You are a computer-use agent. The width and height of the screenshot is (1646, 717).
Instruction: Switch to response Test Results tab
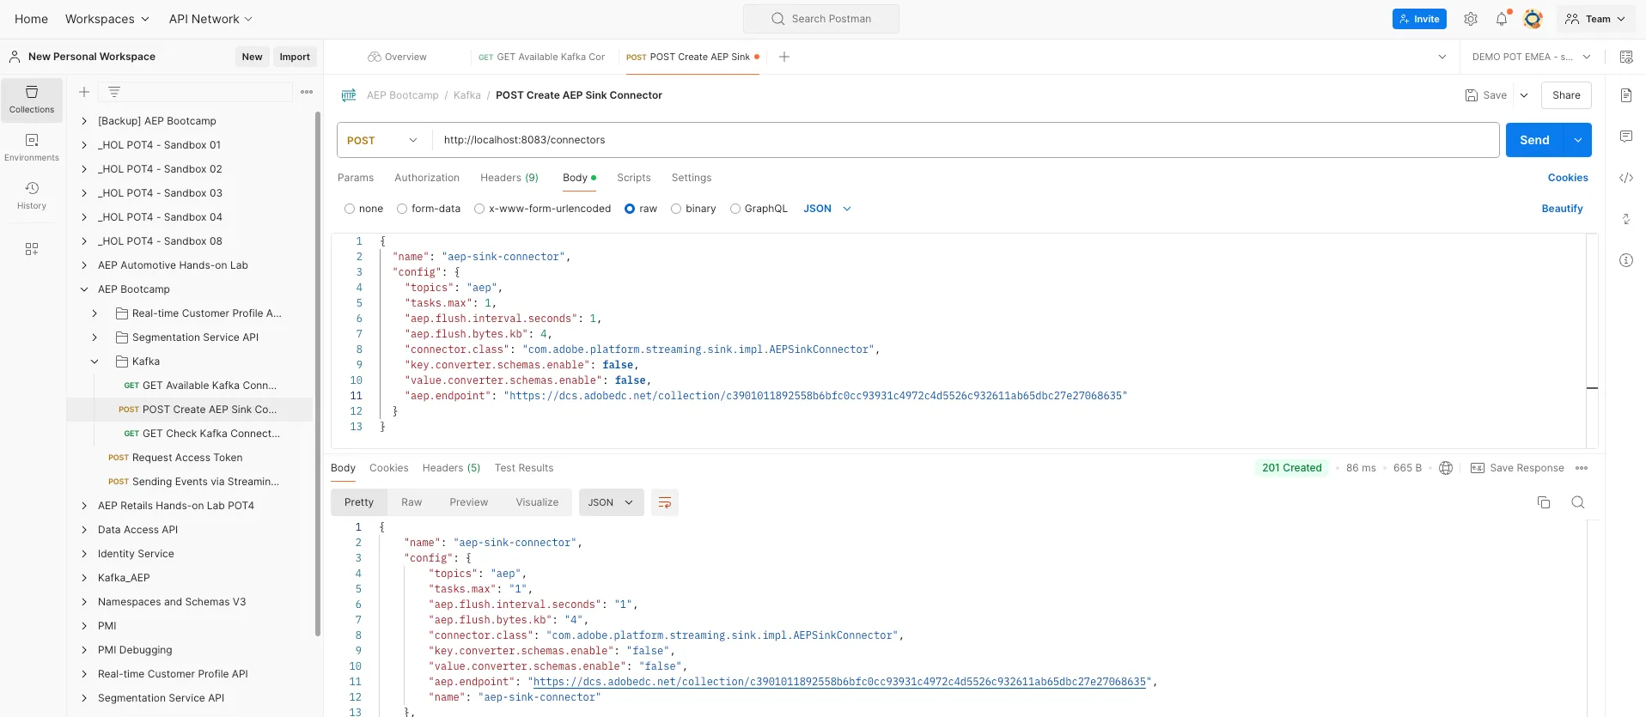tap(524, 468)
